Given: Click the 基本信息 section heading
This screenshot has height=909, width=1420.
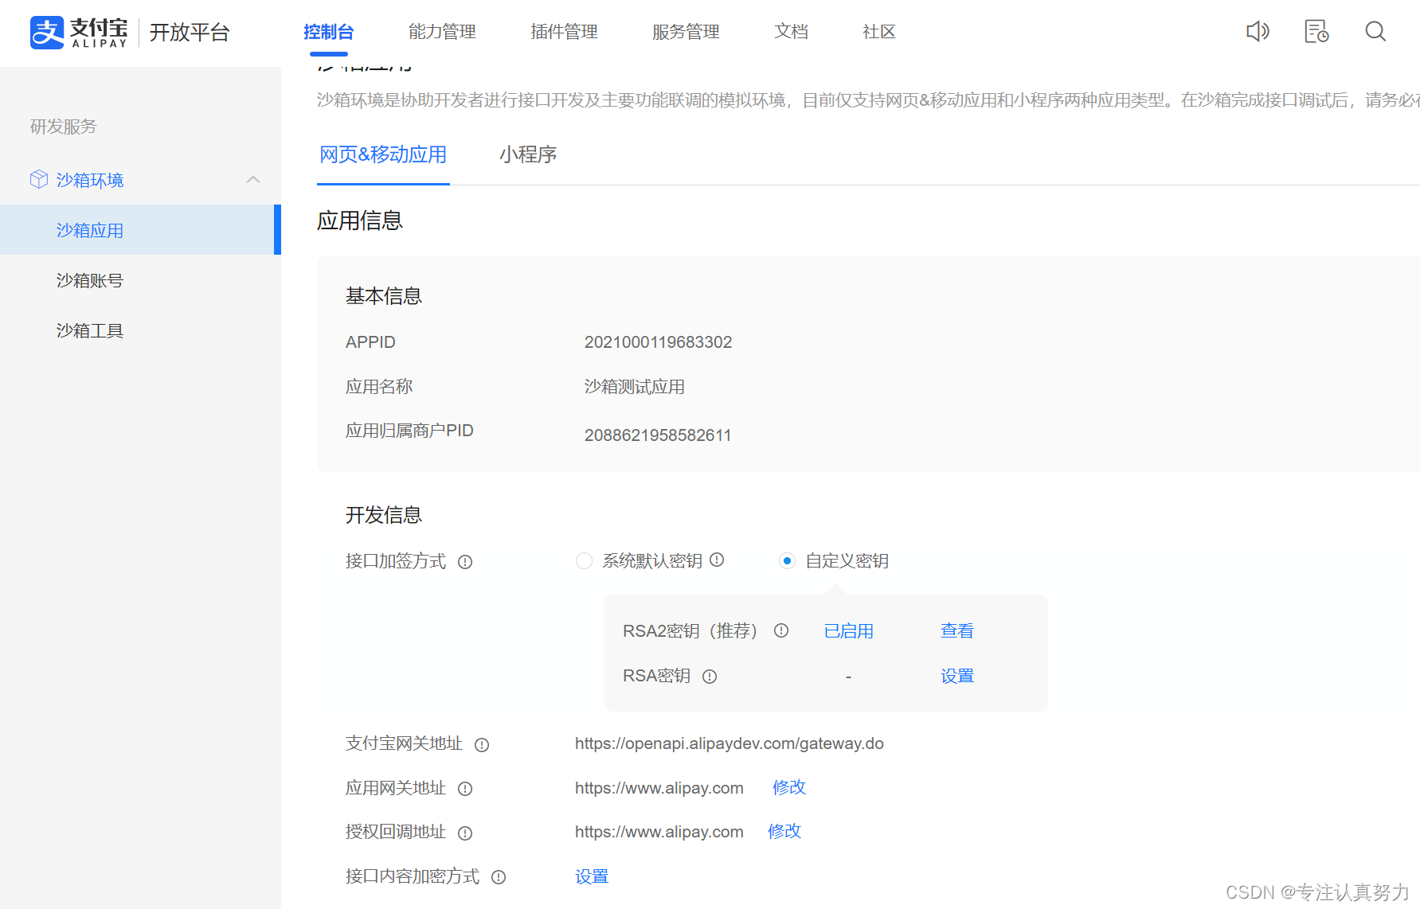Looking at the screenshot, I should 384,296.
